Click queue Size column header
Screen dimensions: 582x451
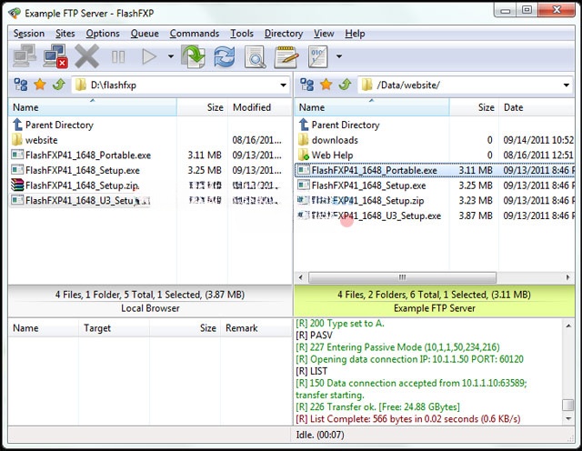(x=185, y=328)
